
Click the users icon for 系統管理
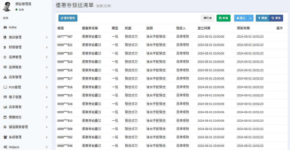(x=5, y=137)
